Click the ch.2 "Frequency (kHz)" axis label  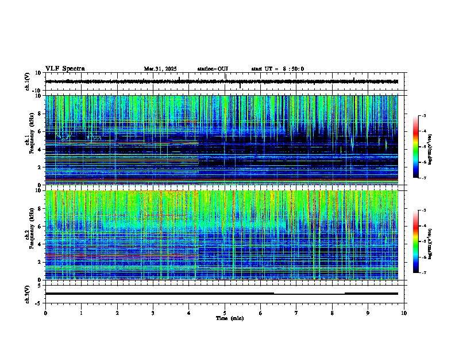(32, 228)
